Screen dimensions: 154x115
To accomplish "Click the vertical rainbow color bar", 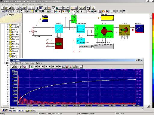I will tap(153, 60).
